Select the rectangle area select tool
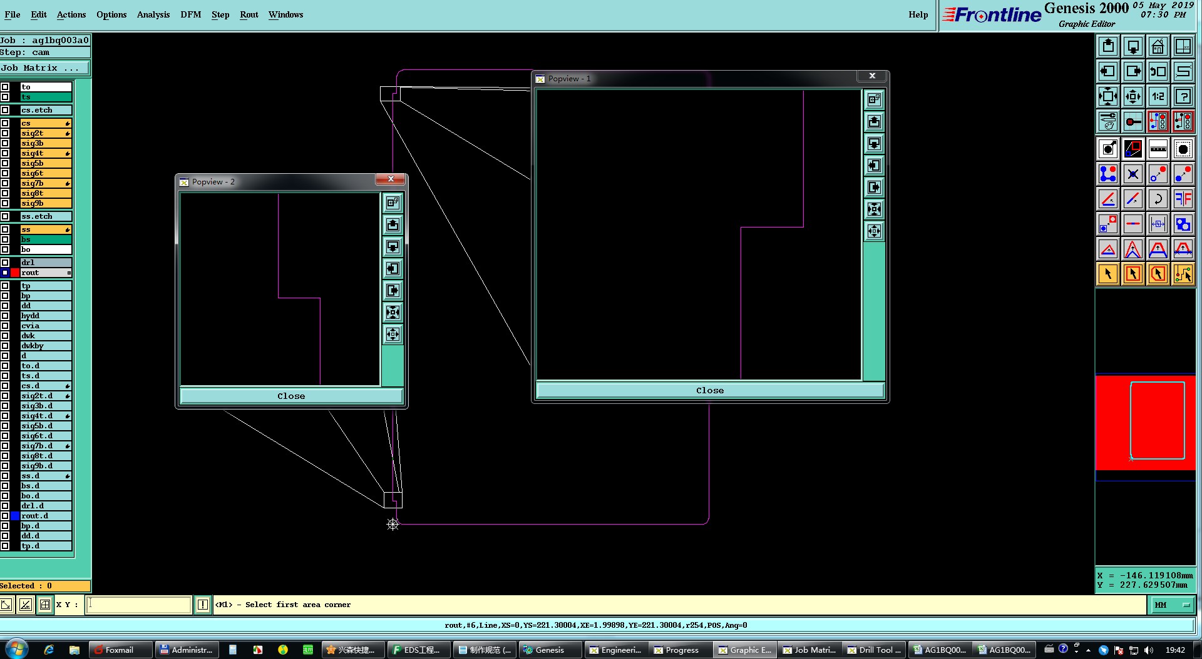Image resolution: width=1202 pixels, height=659 pixels. [1133, 274]
